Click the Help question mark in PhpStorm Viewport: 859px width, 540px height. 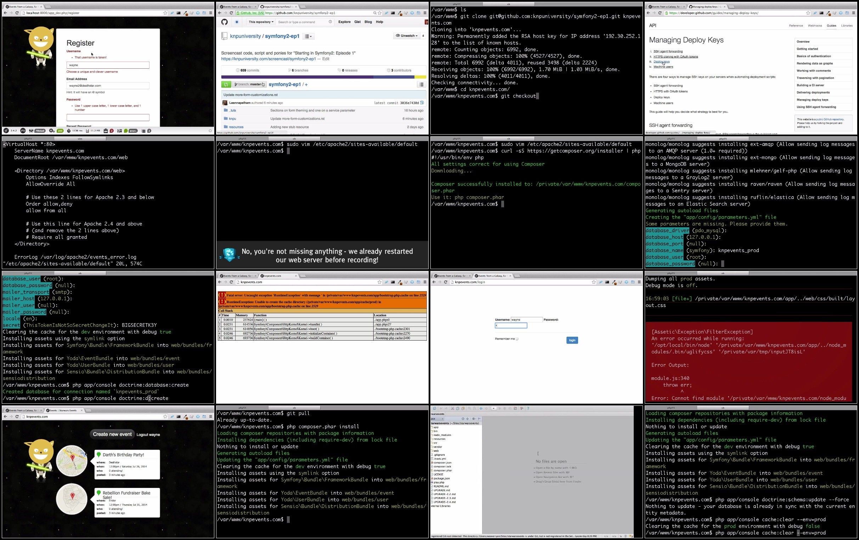(528, 408)
